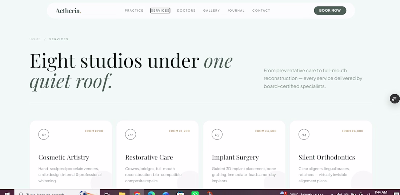Viewport: 400px width, 195px height.
Task: Click the 'Eight studios under one' heading line
Action: pos(131,61)
